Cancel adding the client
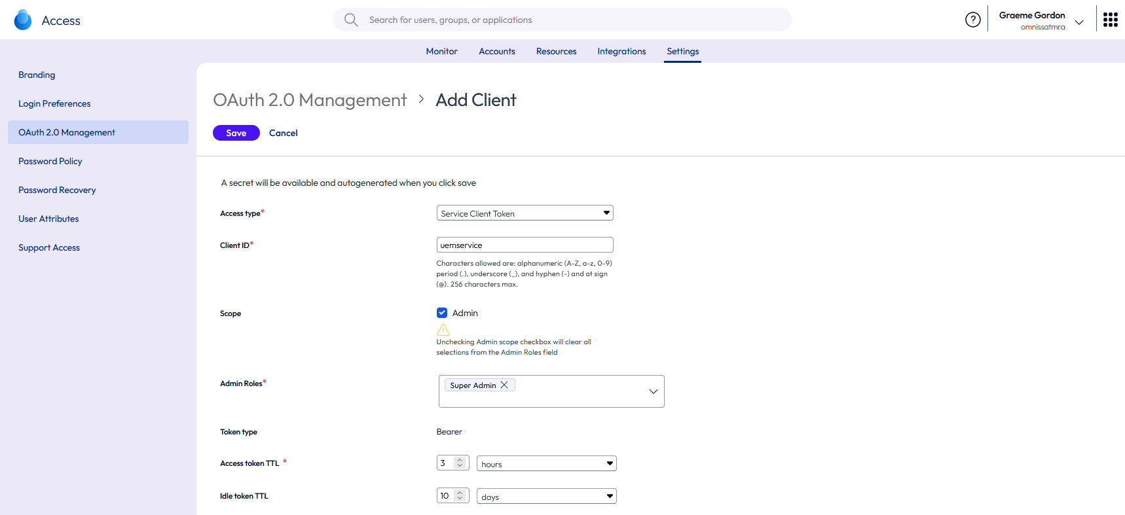Screen dimensions: 1125x515 (283, 133)
